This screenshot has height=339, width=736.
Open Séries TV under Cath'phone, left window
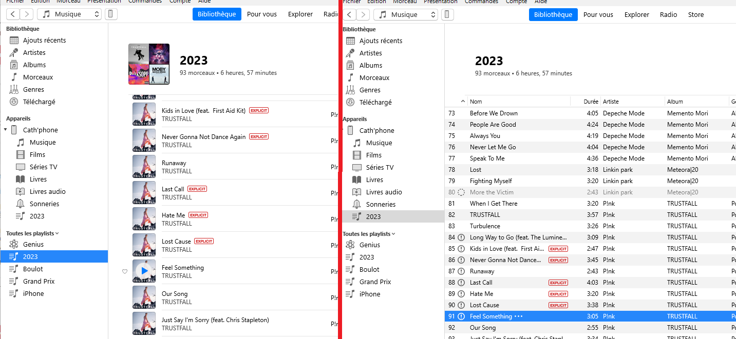(43, 167)
